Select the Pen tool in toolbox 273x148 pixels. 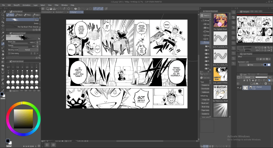coord(3,40)
